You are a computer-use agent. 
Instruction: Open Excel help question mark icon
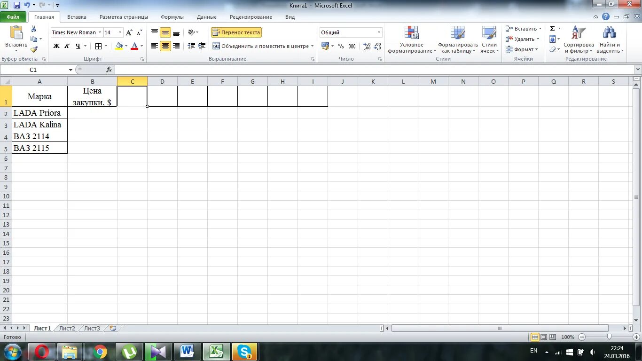[606, 16]
